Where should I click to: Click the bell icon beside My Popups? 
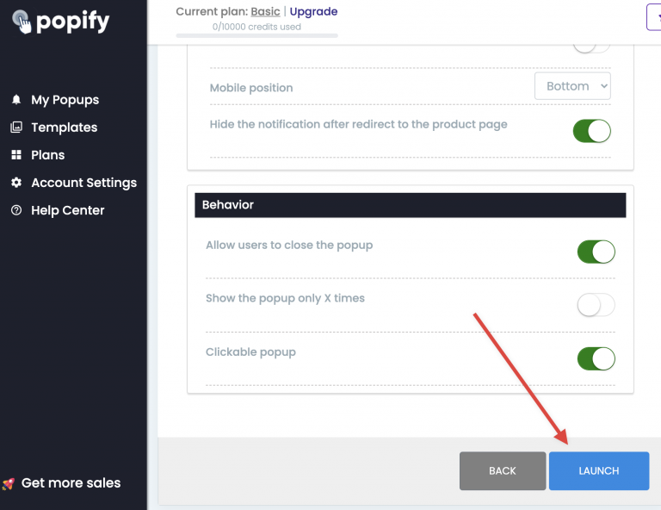tap(16, 100)
